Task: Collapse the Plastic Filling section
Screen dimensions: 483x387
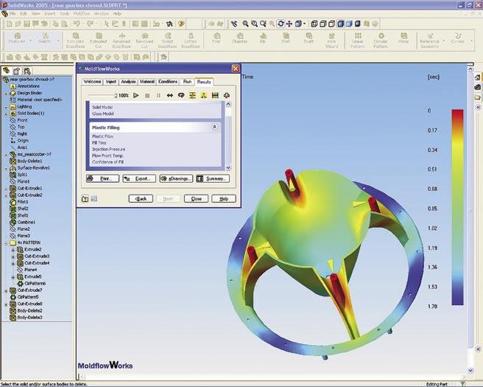Action: (215, 127)
